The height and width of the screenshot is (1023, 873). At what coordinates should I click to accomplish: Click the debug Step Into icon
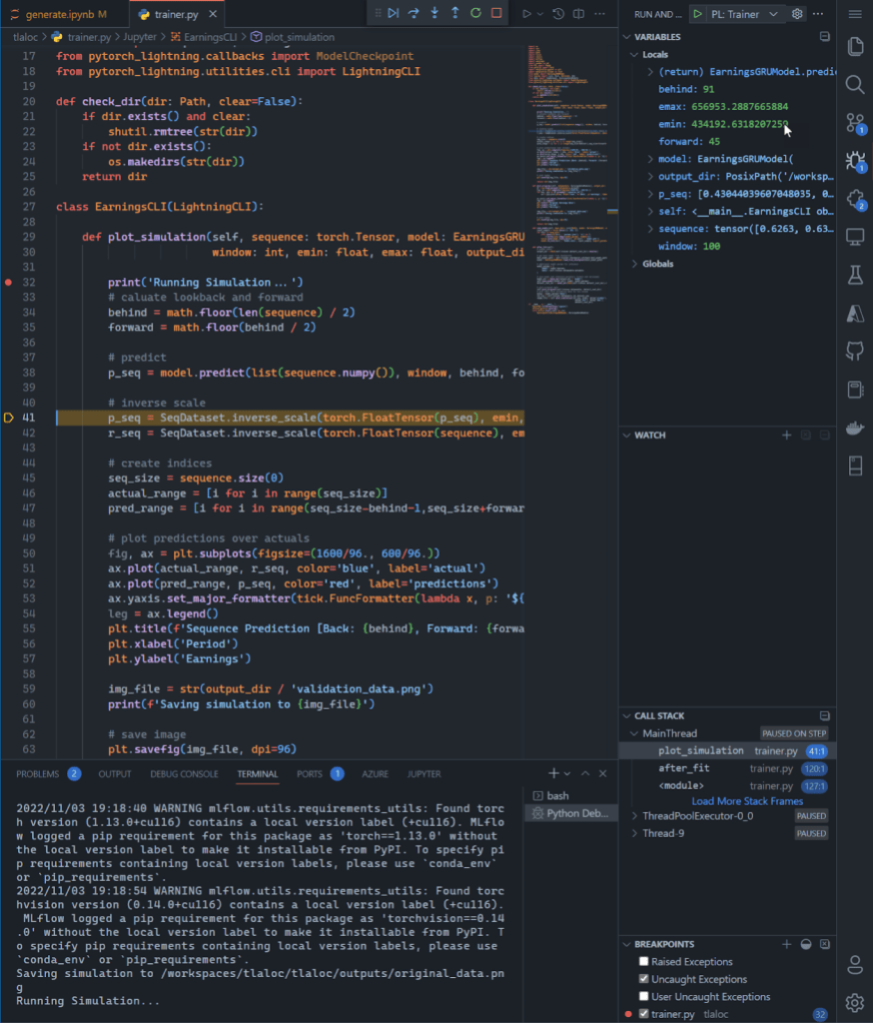[x=435, y=13]
